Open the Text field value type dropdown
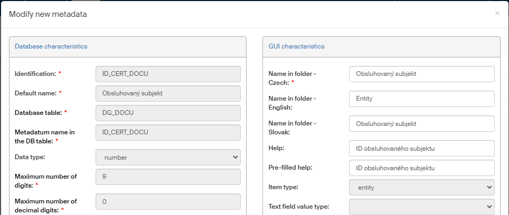The image size is (509, 215). (x=421, y=206)
